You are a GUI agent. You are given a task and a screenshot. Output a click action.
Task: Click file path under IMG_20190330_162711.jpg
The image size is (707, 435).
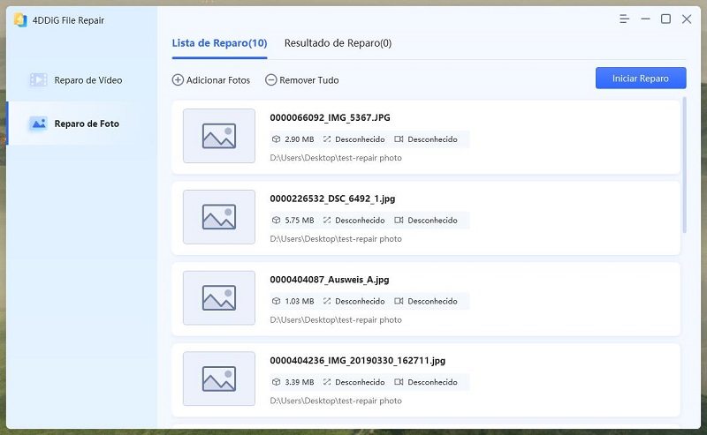336,401
